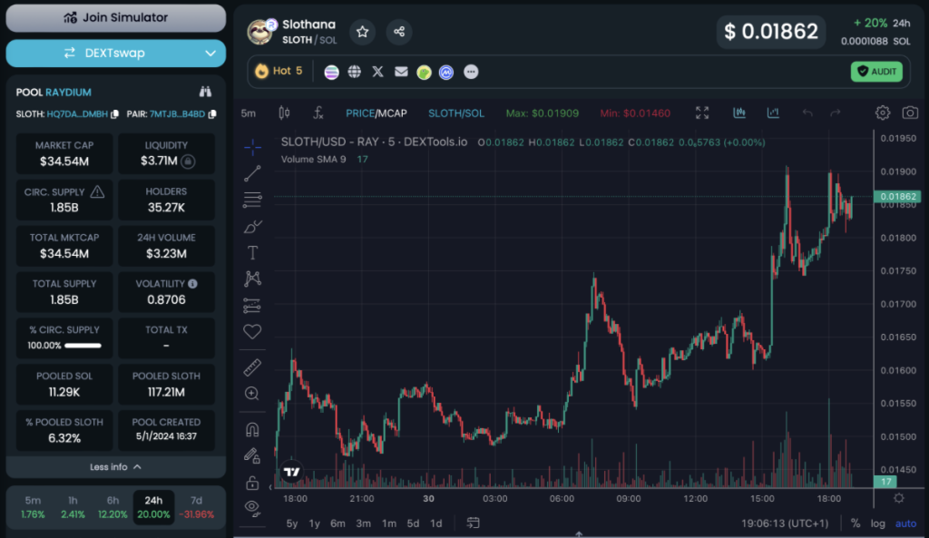The height and width of the screenshot is (538, 929).
Task: Open the website globe icon
Action: pyautogui.click(x=355, y=72)
